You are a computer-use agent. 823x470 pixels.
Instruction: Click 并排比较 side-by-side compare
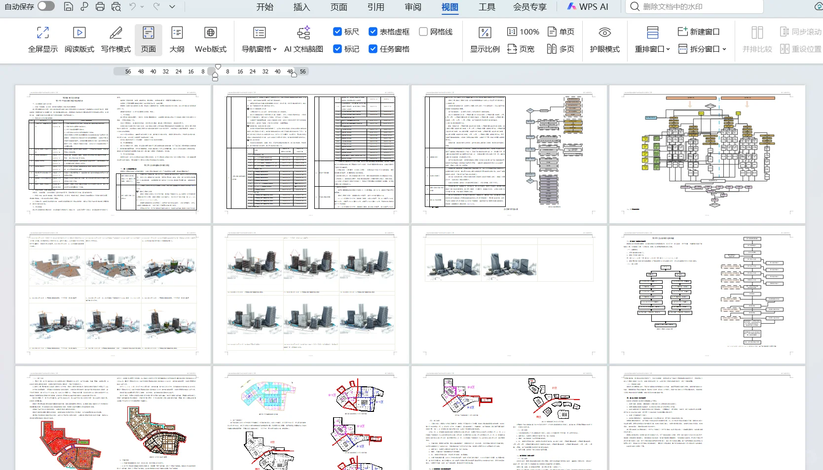coord(757,40)
